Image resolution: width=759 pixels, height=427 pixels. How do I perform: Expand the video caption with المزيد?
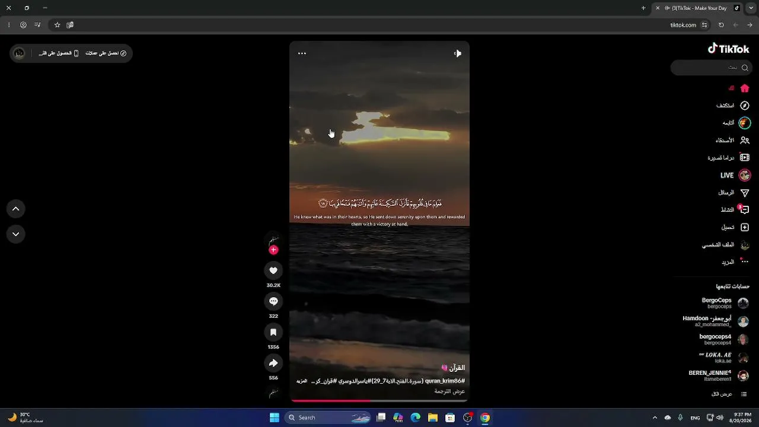(x=302, y=381)
